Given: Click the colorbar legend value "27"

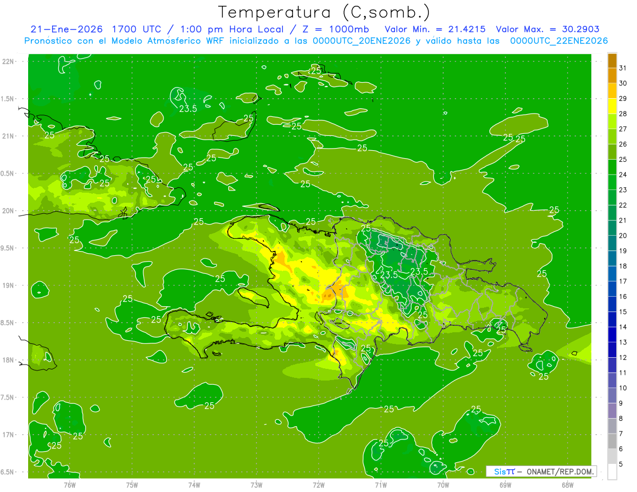Looking at the screenshot, I should tap(623, 129).
